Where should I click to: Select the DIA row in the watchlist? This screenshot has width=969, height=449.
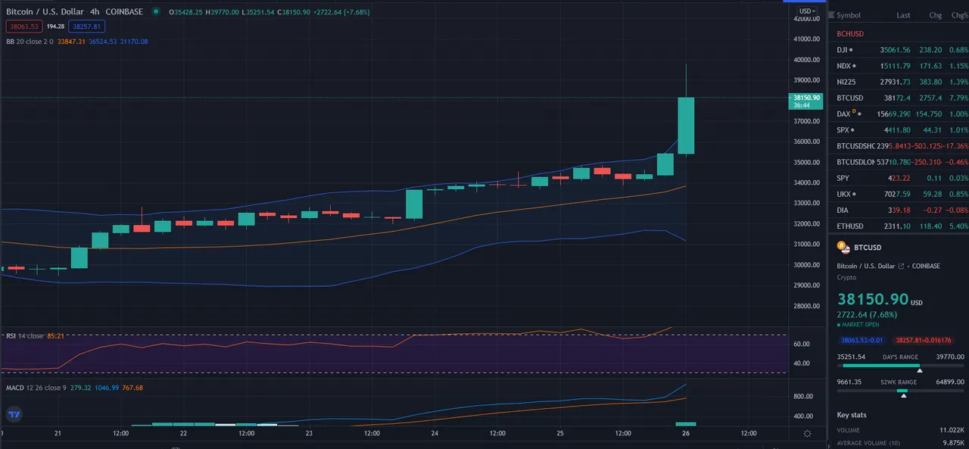899,210
